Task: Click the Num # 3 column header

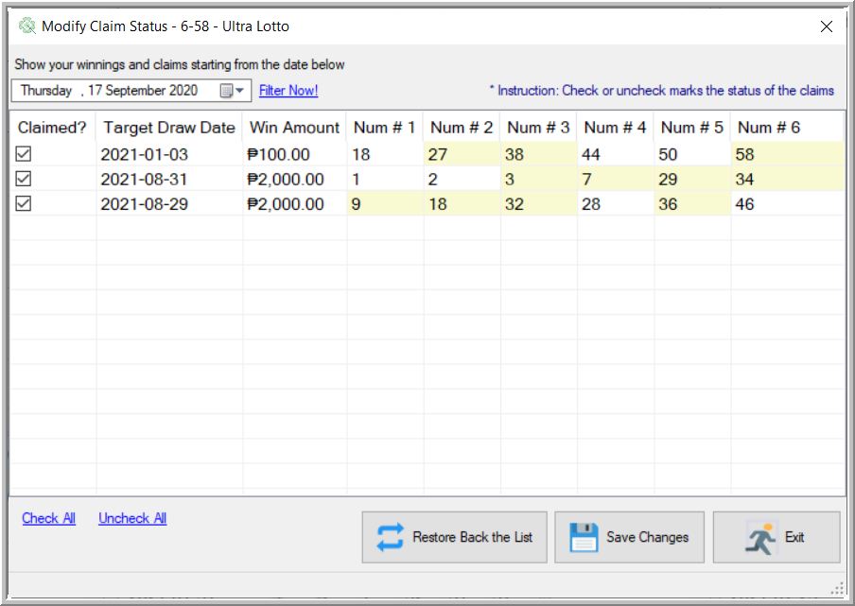Action: point(539,128)
